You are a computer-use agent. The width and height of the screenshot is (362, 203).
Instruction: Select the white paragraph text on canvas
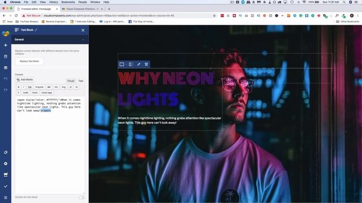point(170,120)
